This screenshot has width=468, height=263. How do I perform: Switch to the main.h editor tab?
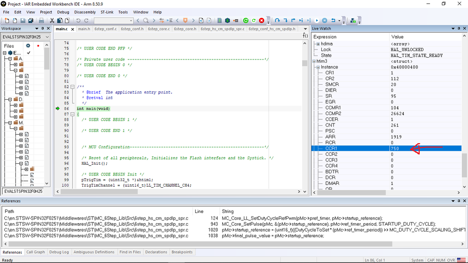(x=84, y=29)
